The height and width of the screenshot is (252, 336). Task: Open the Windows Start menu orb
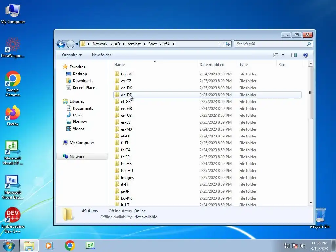9,245
